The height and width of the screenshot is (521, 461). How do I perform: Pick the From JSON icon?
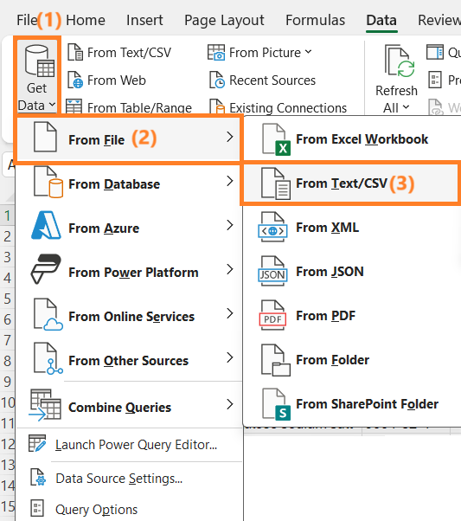272,272
